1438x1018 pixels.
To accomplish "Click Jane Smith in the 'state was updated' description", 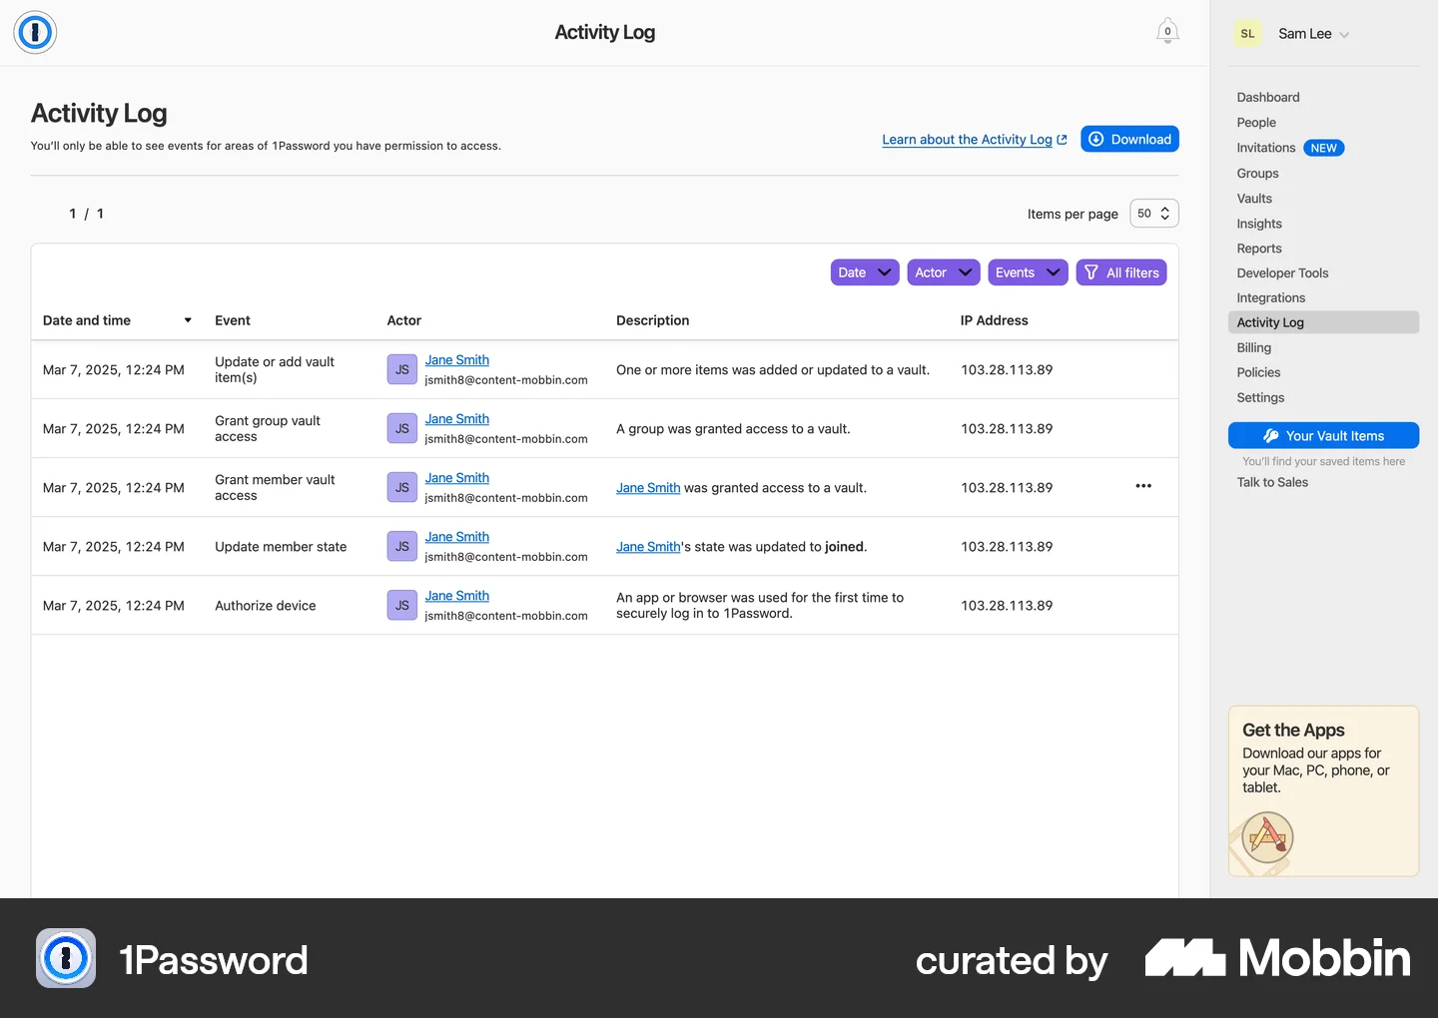I will tap(648, 546).
